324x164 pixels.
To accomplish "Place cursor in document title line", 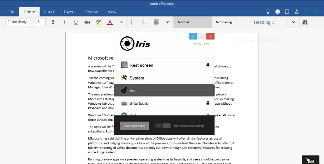I will [101, 58].
